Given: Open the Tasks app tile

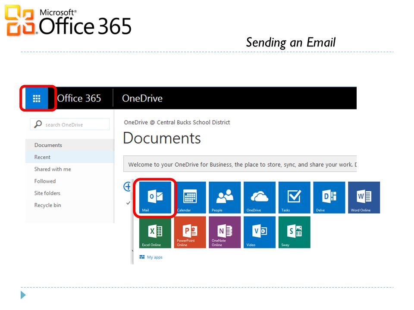Looking at the screenshot, I should coord(295,198).
